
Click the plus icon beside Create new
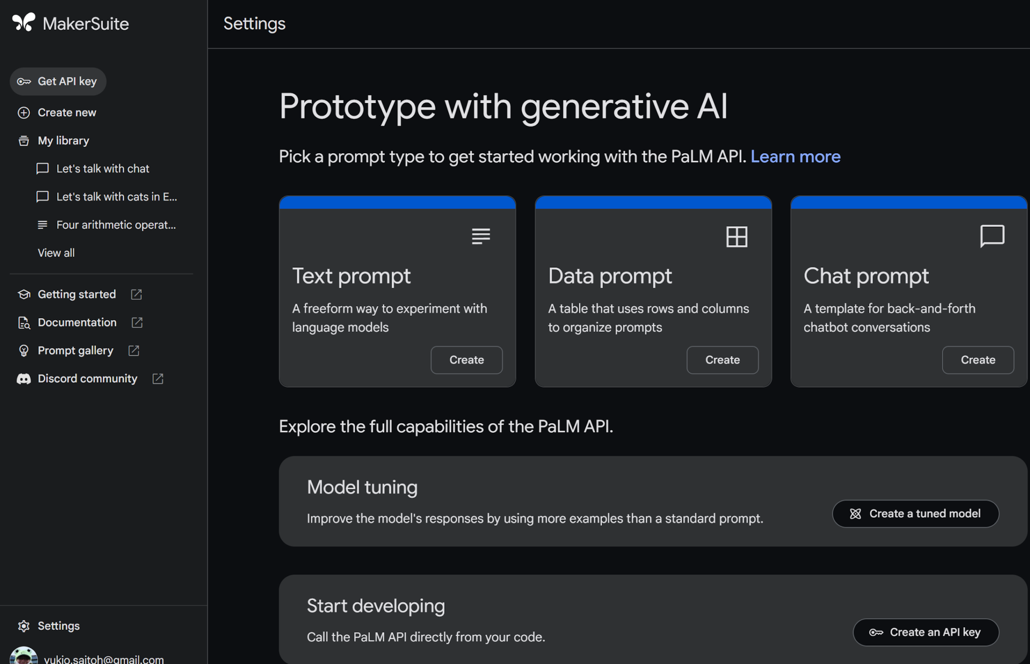(24, 113)
